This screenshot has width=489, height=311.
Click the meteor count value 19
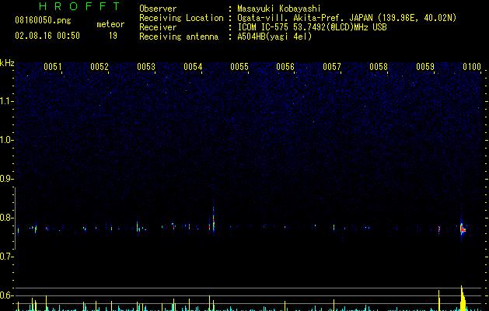pos(113,36)
